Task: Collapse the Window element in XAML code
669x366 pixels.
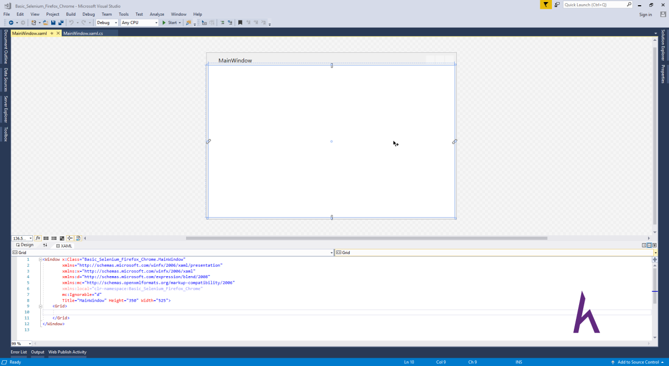Action: point(40,259)
